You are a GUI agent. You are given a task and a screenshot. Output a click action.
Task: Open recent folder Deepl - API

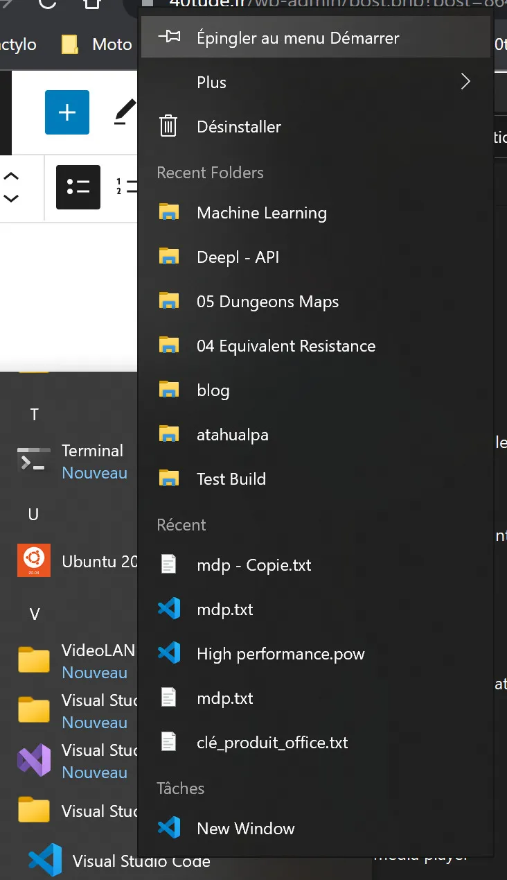tap(316, 257)
